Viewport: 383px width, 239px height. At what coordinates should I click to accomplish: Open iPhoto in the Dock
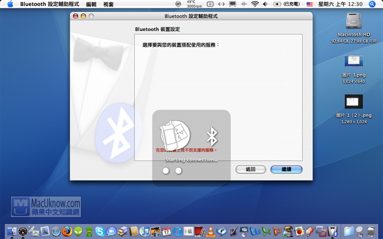(x=155, y=231)
